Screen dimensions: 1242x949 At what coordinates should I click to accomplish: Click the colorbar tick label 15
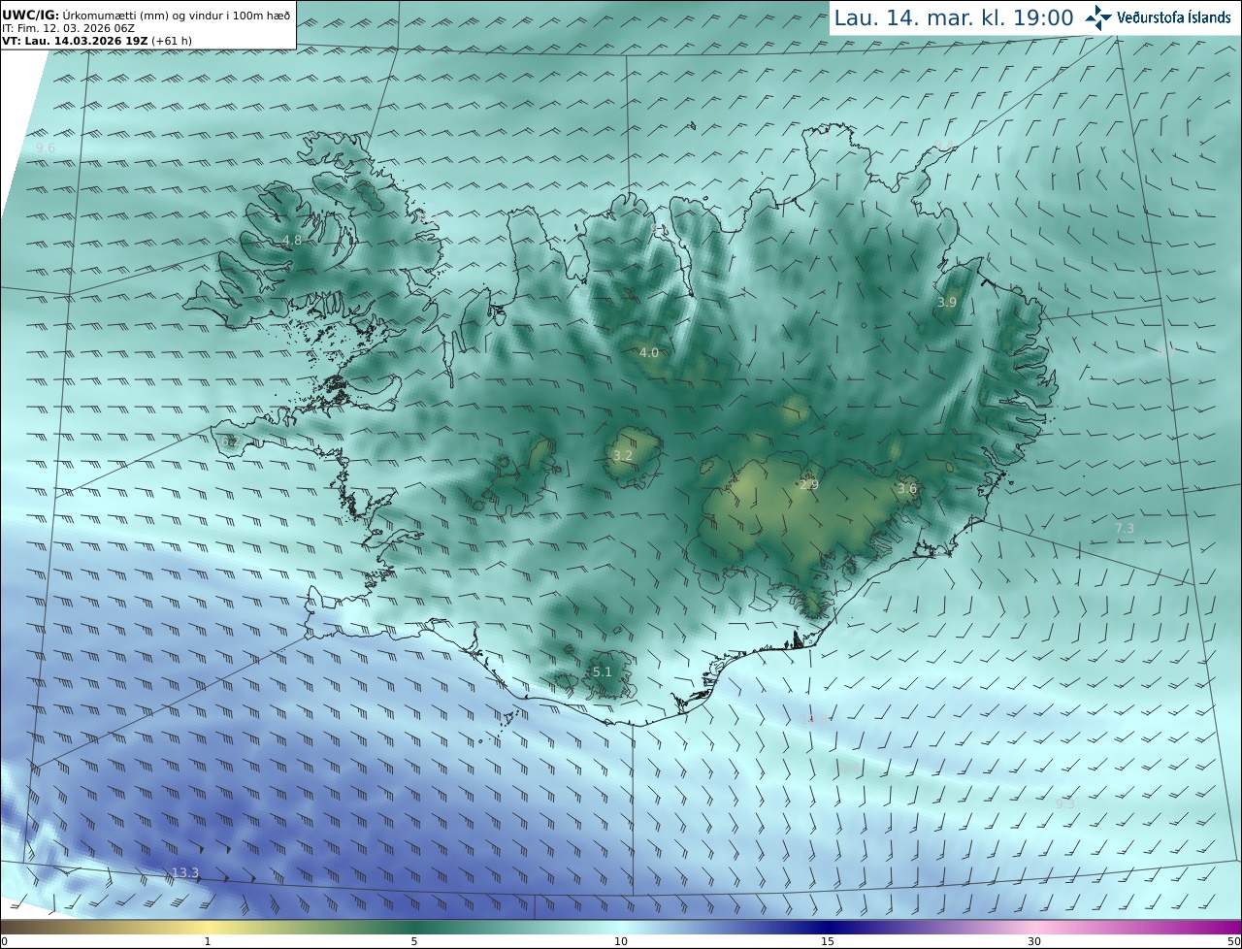pos(828,941)
